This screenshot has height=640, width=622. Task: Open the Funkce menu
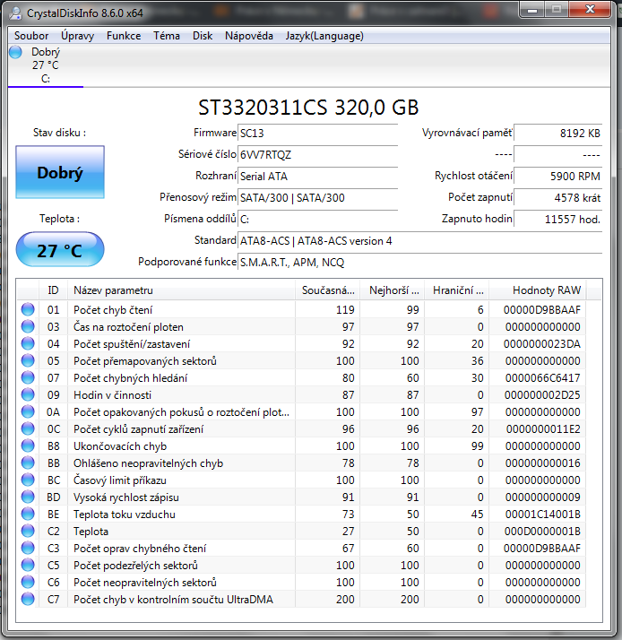click(x=123, y=36)
